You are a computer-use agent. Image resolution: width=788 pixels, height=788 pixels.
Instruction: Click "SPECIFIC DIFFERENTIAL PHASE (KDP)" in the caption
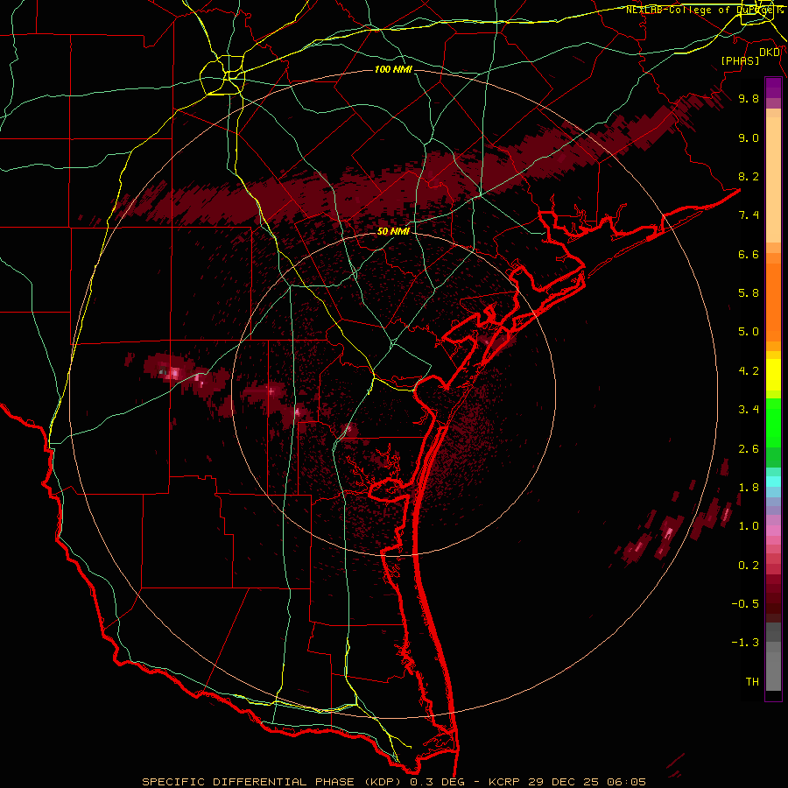pos(272,782)
